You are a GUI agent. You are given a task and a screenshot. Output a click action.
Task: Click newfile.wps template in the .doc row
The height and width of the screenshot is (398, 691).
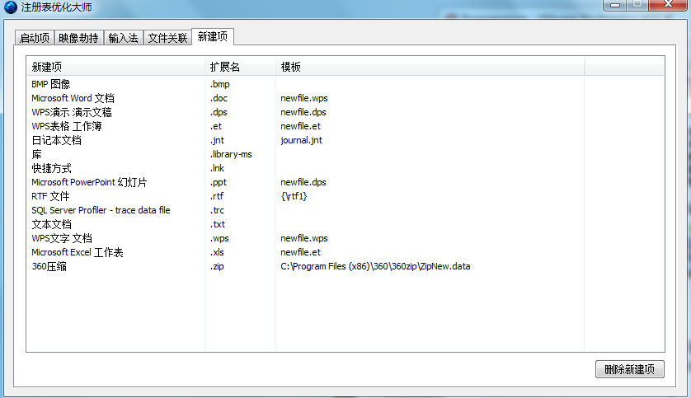pyautogui.click(x=304, y=98)
